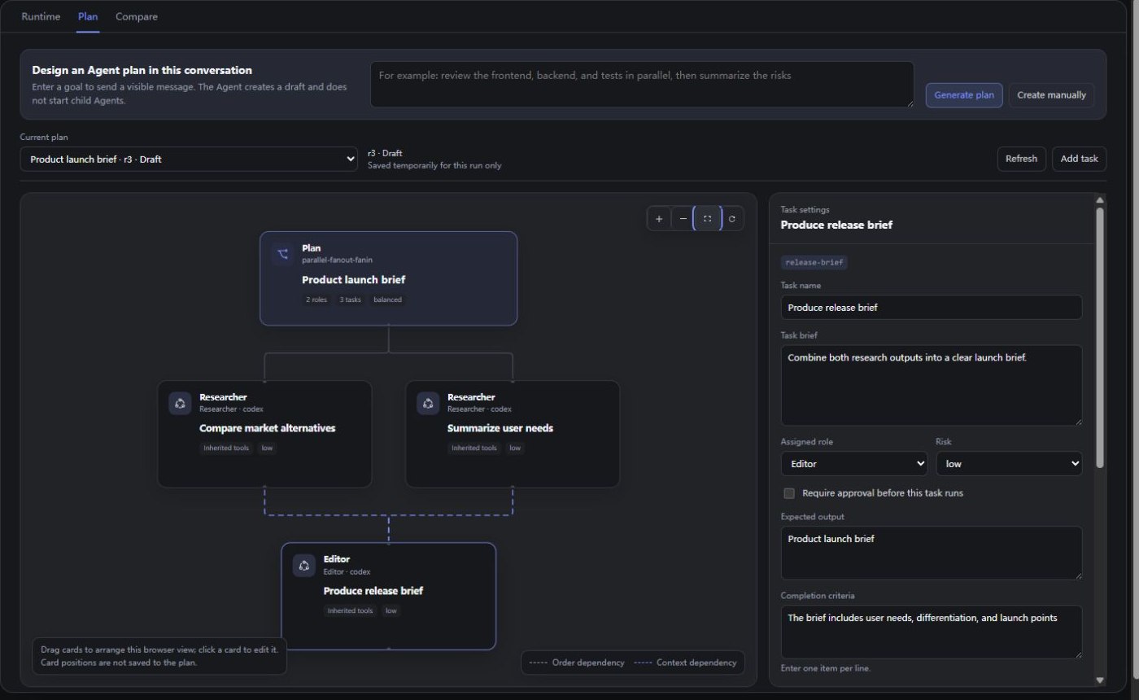Click 'Design an Agent plan in this conversation' heading
Screen dimensions: 1139x700
pyautogui.click(x=142, y=70)
